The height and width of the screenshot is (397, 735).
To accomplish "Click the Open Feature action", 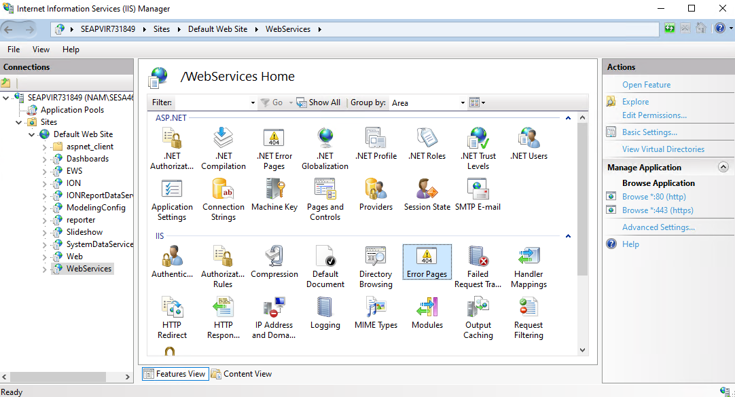I will click(646, 85).
